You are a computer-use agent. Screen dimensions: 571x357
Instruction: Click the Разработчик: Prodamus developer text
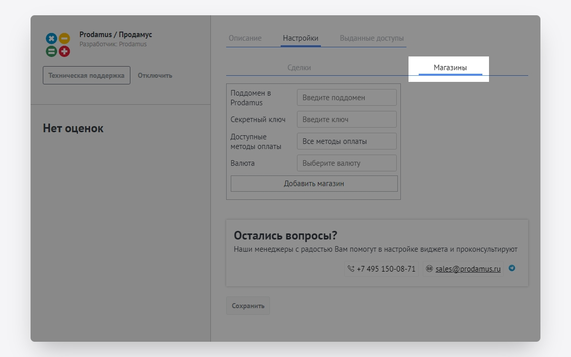tap(113, 44)
